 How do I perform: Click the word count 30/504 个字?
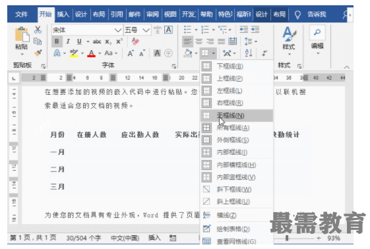coord(84,238)
